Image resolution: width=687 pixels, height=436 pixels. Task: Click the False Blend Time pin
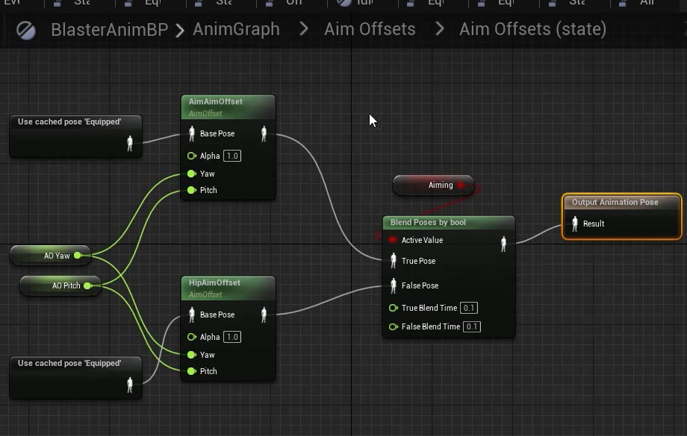[393, 326]
